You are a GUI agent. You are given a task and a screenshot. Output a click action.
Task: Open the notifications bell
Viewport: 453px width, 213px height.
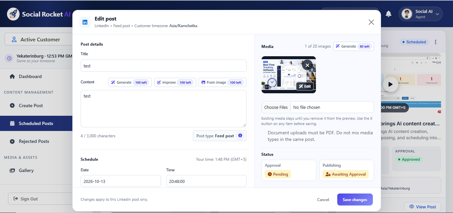point(388,14)
